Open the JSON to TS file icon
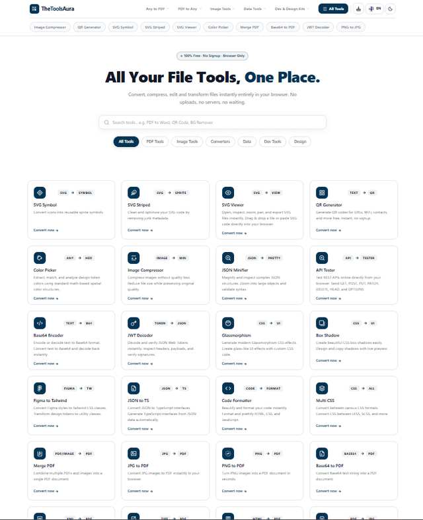The image size is (423, 520). [134, 388]
